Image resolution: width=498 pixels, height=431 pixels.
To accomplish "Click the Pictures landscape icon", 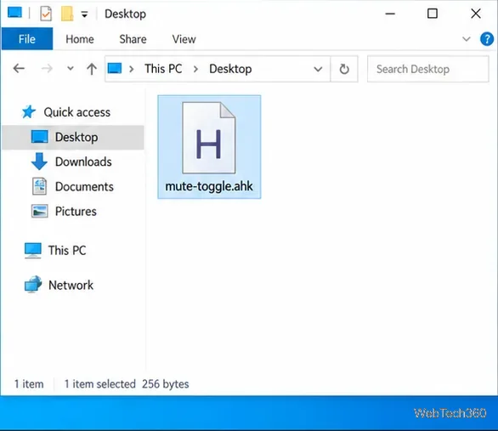I will click(39, 211).
